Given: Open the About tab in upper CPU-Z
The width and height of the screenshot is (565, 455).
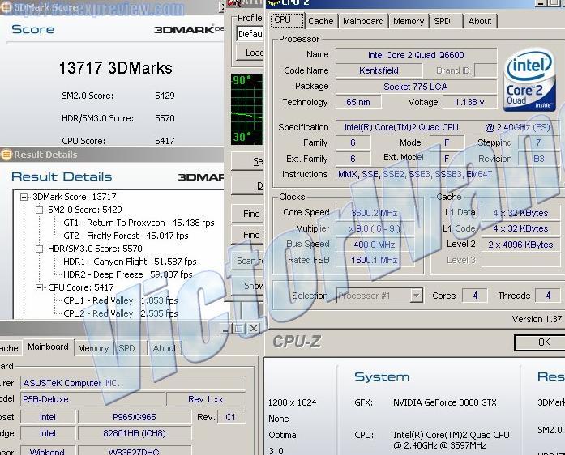Looking at the screenshot, I should click(x=480, y=21).
